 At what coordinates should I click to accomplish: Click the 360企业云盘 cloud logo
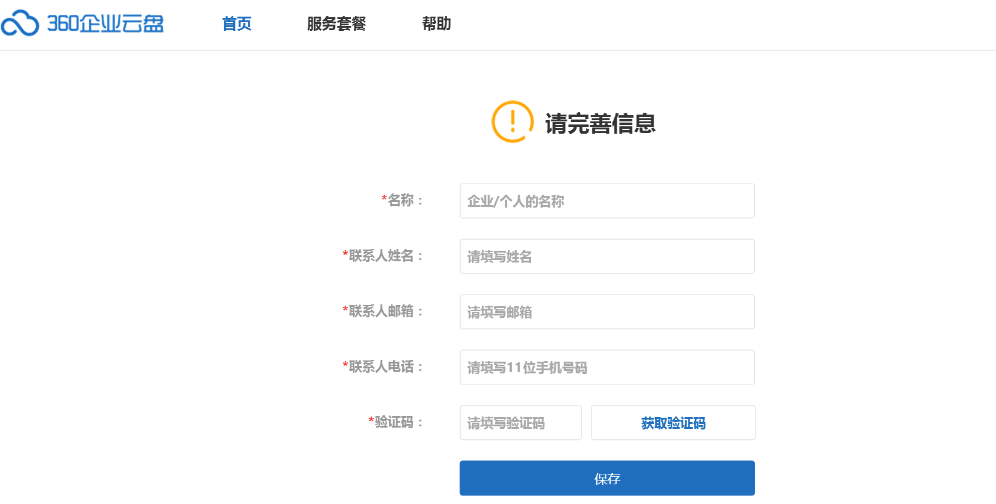(82, 23)
